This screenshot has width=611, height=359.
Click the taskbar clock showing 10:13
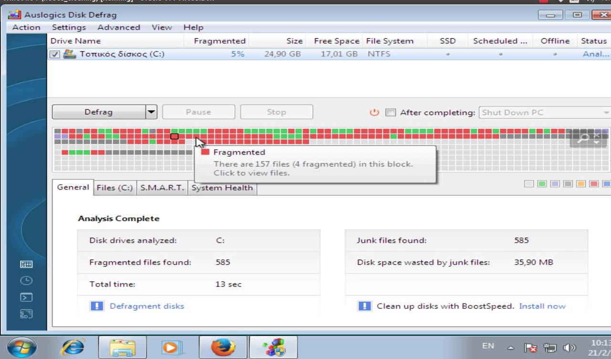click(x=600, y=348)
